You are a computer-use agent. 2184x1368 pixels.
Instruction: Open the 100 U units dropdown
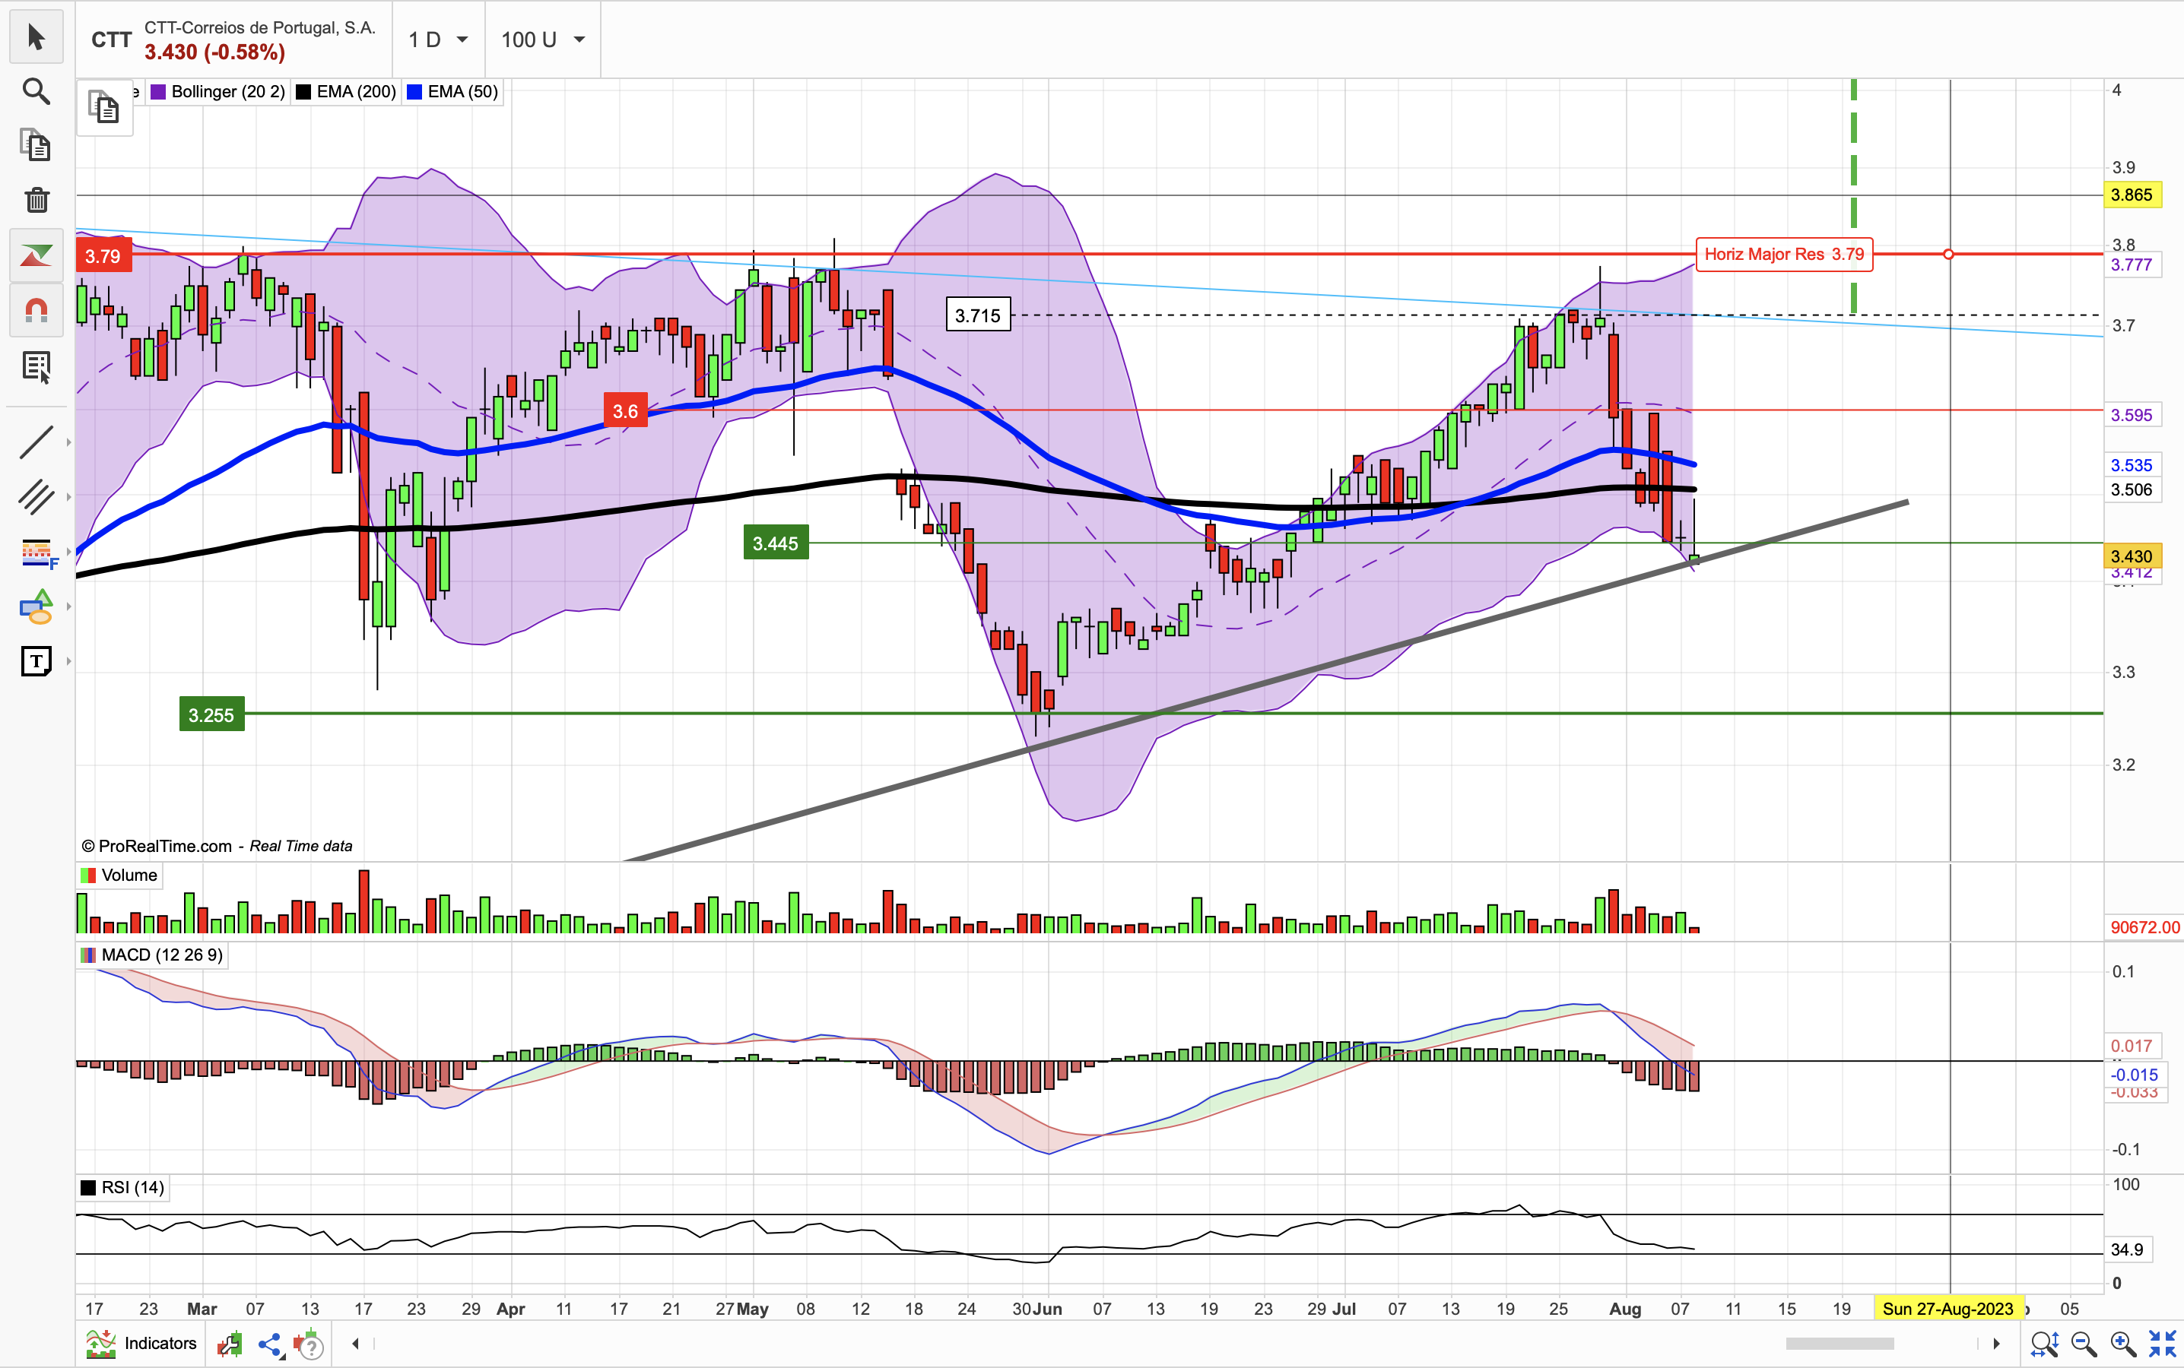pyautogui.click(x=543, y=40)
